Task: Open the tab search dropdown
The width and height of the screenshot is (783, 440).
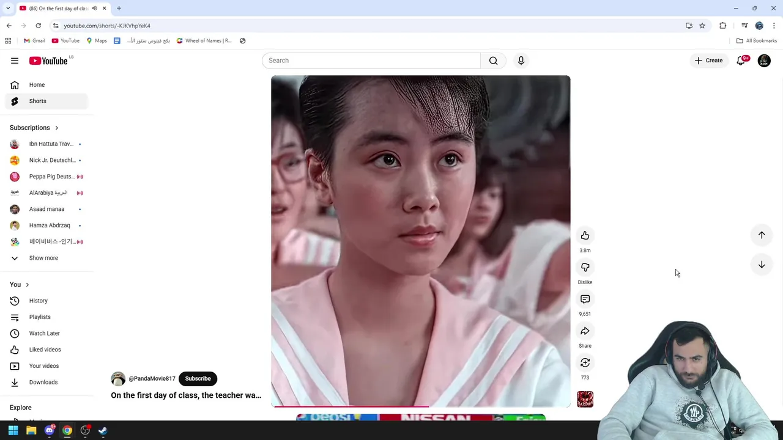Action: (8, 9)
